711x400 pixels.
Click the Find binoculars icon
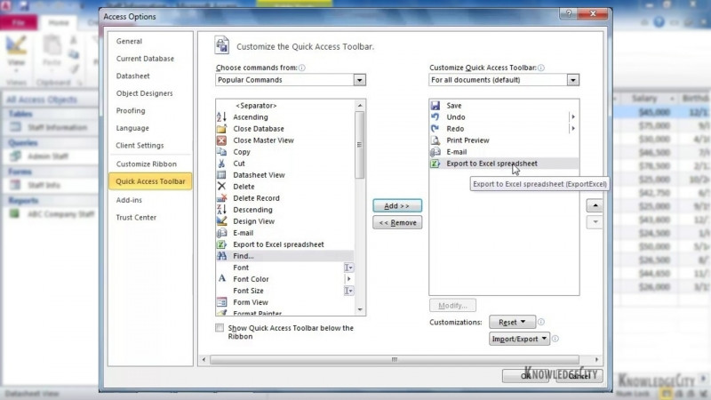coord(221,256)
